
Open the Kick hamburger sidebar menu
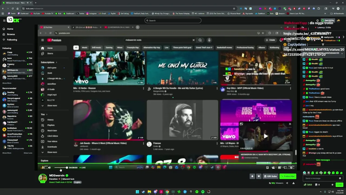(x=4, y=20)
